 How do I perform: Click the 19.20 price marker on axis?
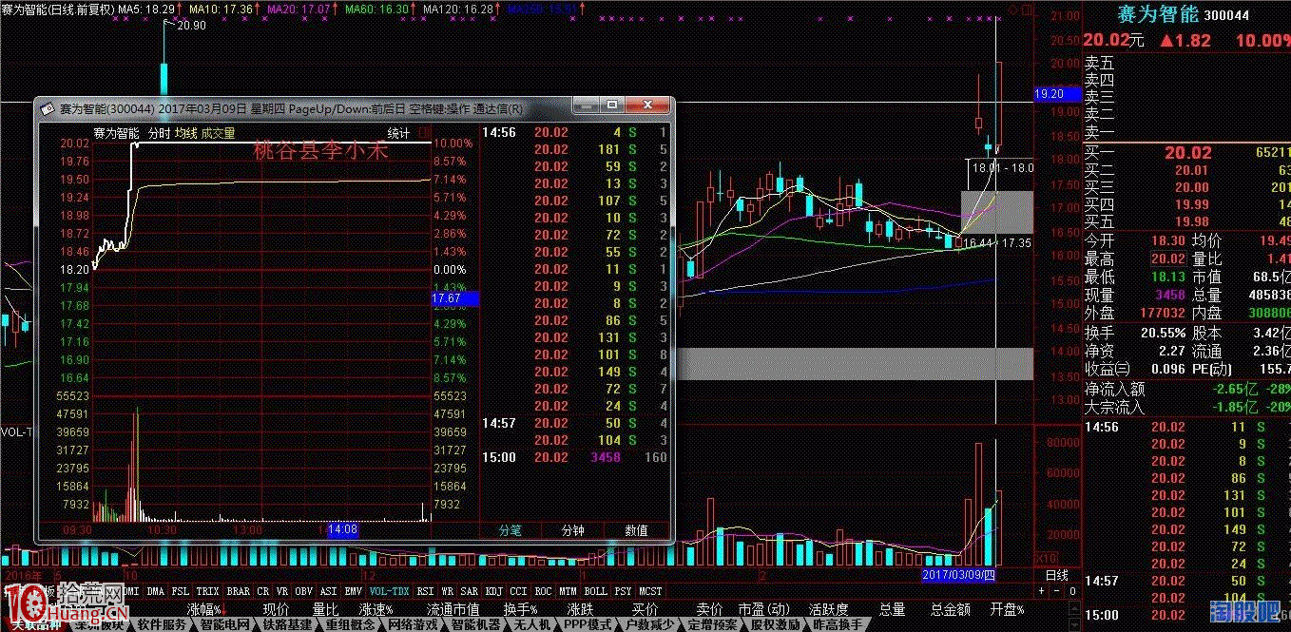pyautogui.click(x=1056, y=94)
